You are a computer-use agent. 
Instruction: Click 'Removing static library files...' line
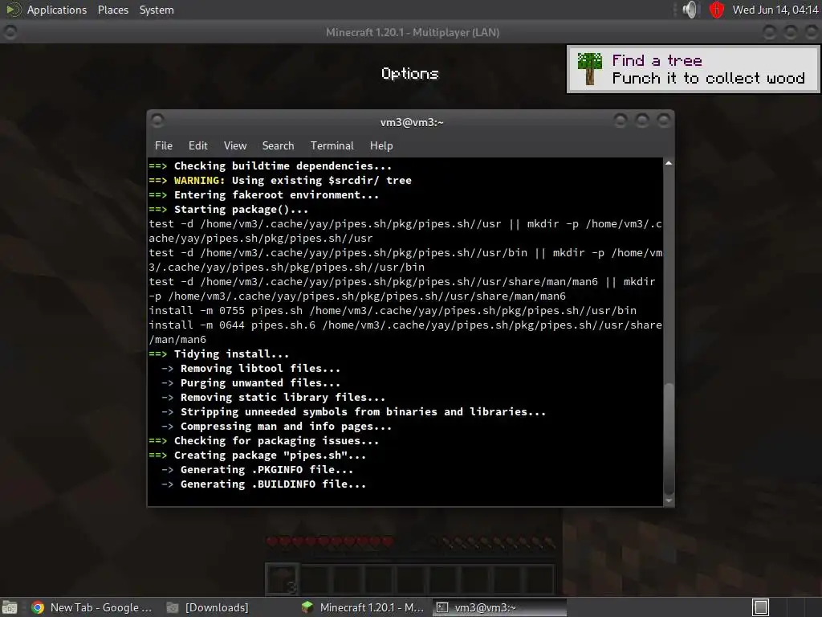click(283, 398)
